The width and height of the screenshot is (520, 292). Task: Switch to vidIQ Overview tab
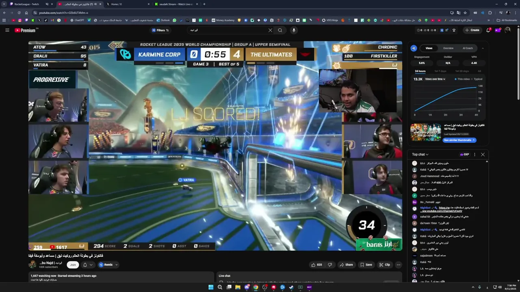pos(448,48)
